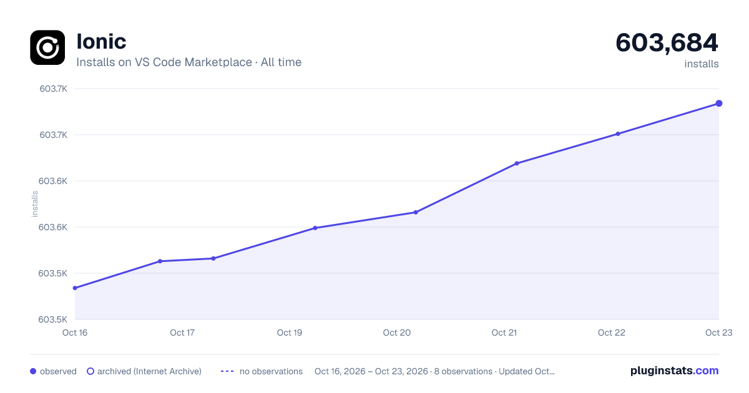Select subtitle "Installs on VS Code Marketplace · All time"
This screenshot has height=393, width=749.
coord(188,62)
